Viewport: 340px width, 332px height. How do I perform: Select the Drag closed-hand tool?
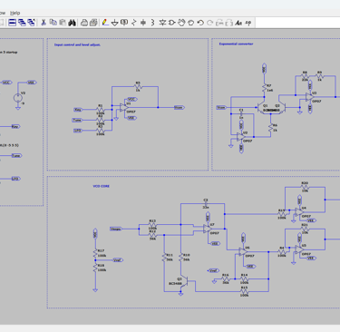tap(190, 23)
